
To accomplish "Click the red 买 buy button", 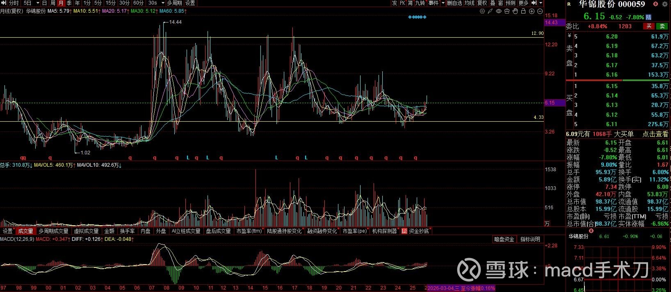I will [649, 26].
